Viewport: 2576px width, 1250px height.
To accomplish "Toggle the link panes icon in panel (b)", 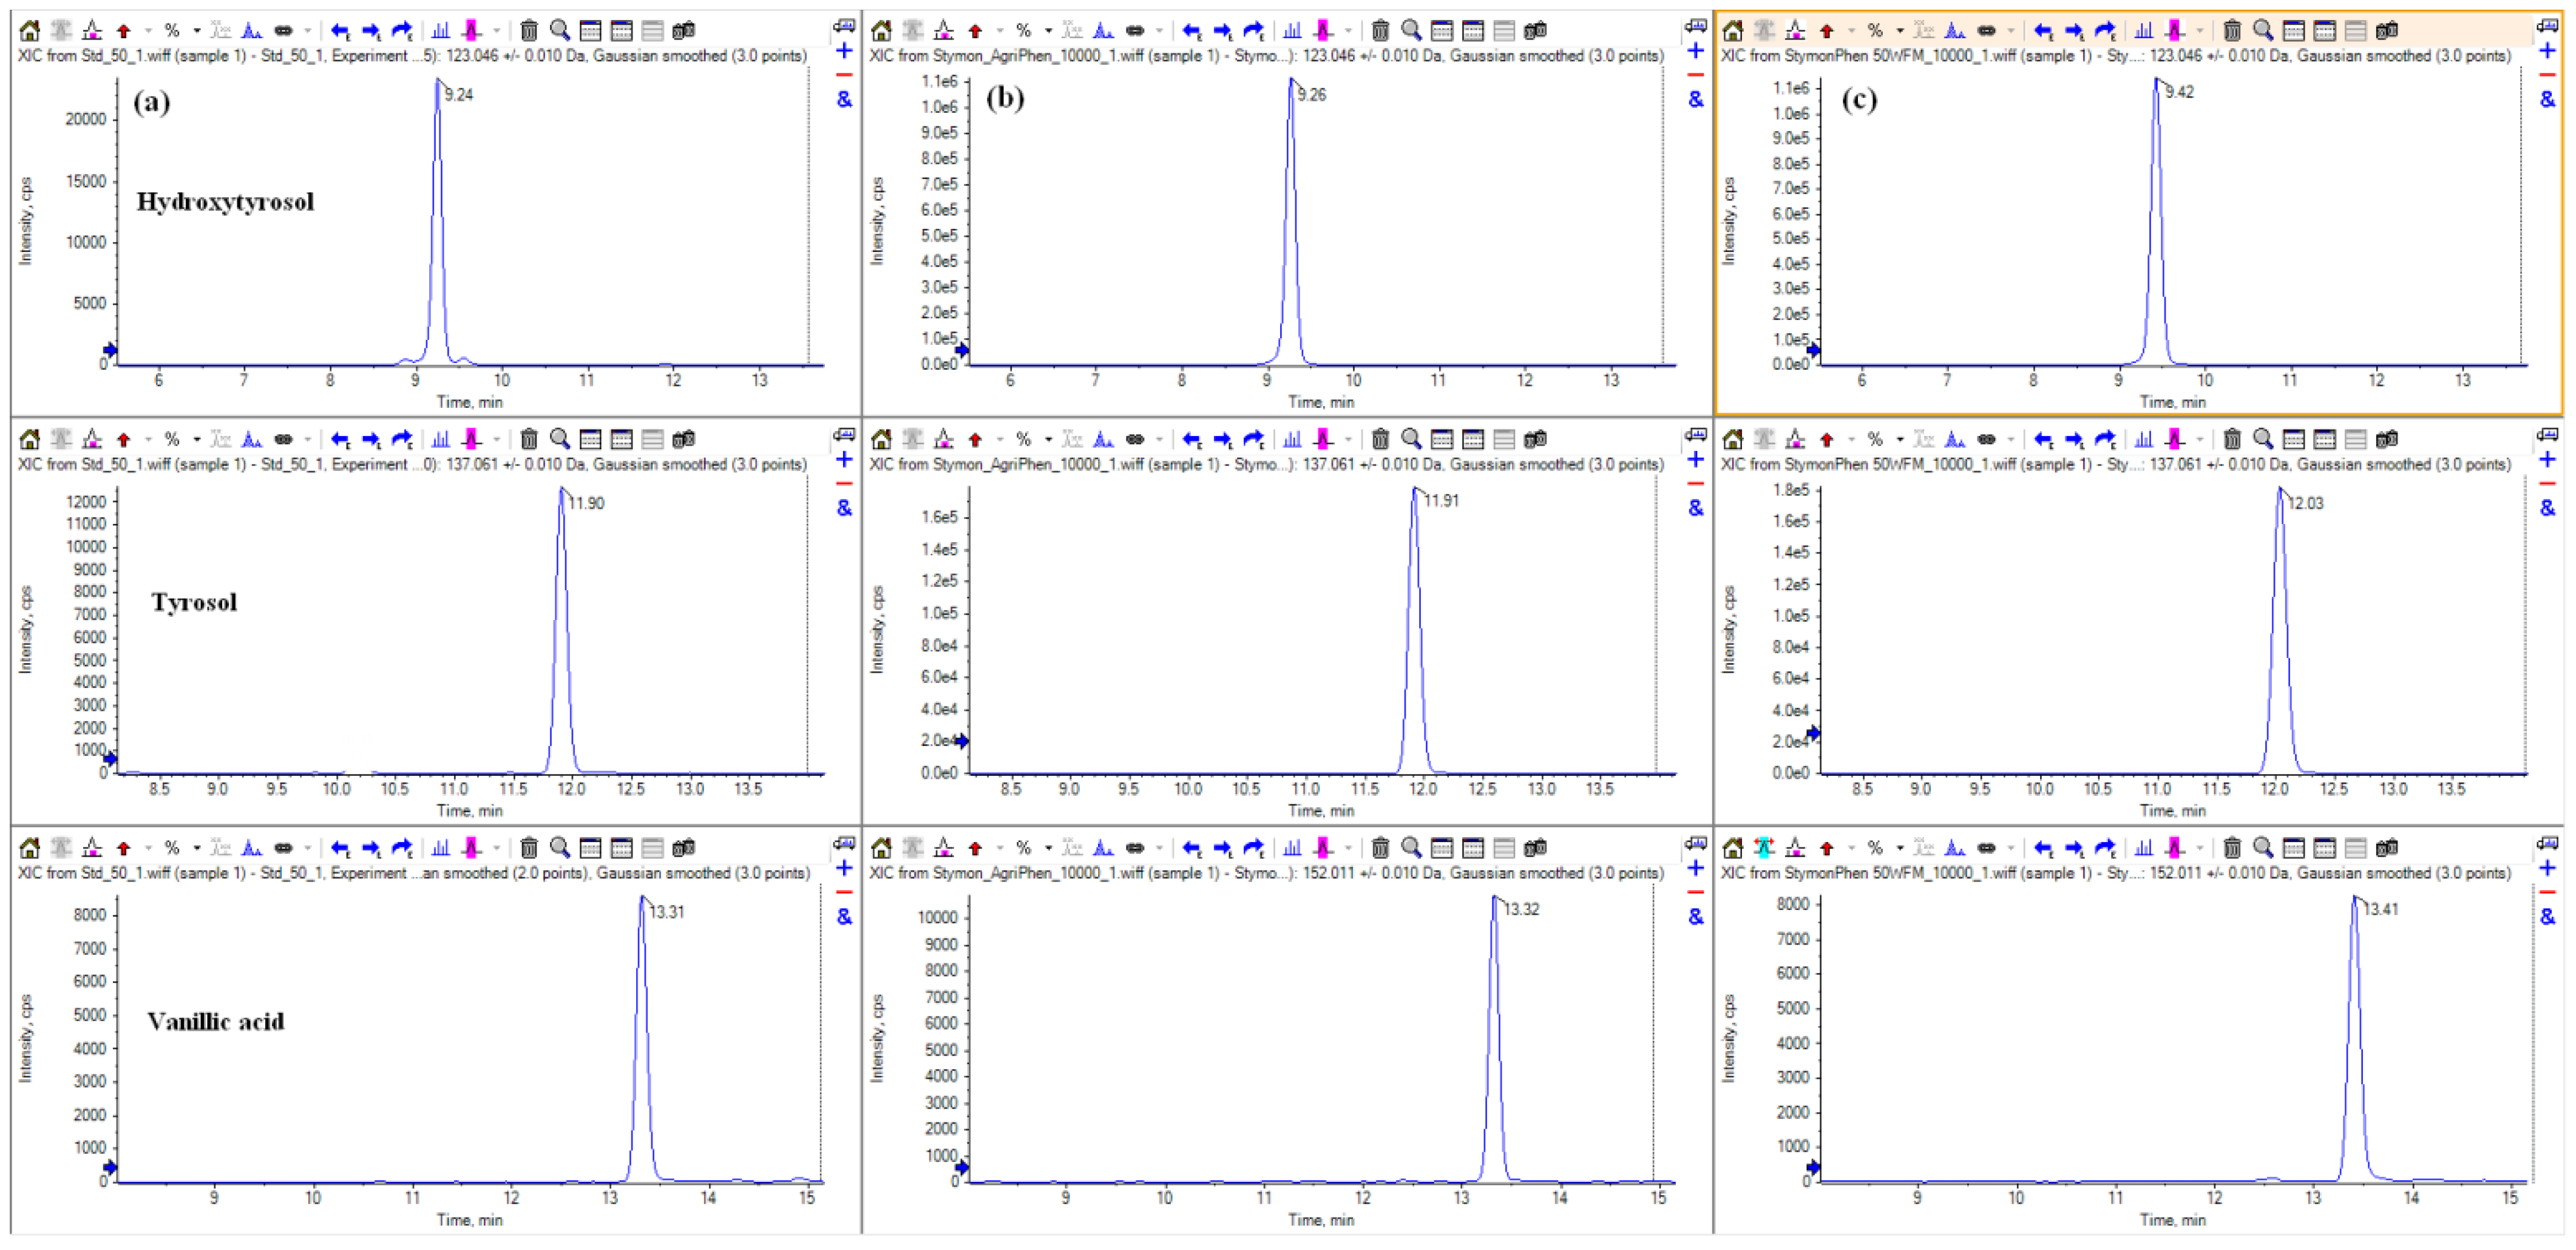I will click(x=1135, y=30).
